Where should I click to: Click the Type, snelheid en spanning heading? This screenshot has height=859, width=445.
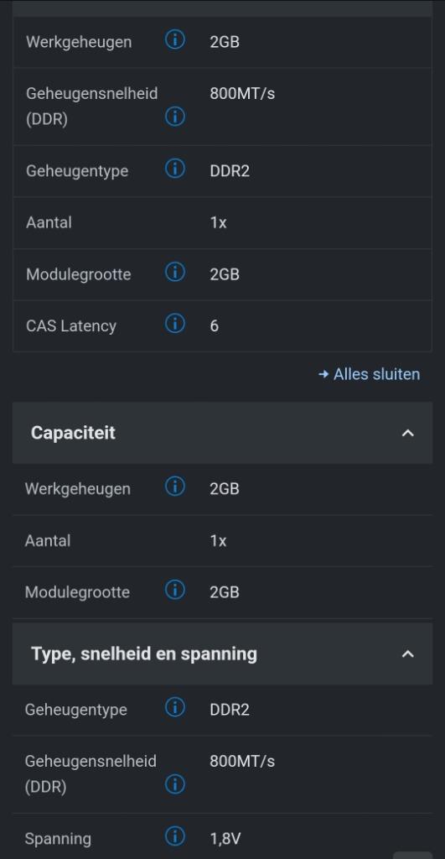point(144,653)
